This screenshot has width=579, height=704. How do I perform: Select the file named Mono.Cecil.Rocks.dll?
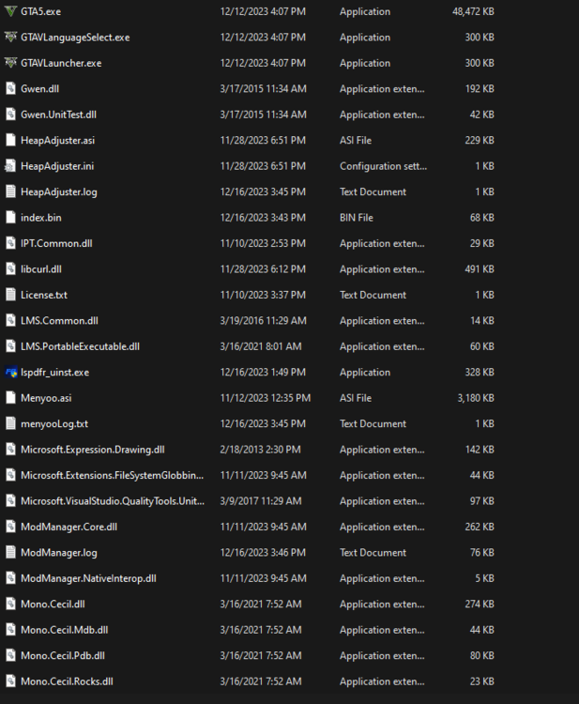(67, 681)
